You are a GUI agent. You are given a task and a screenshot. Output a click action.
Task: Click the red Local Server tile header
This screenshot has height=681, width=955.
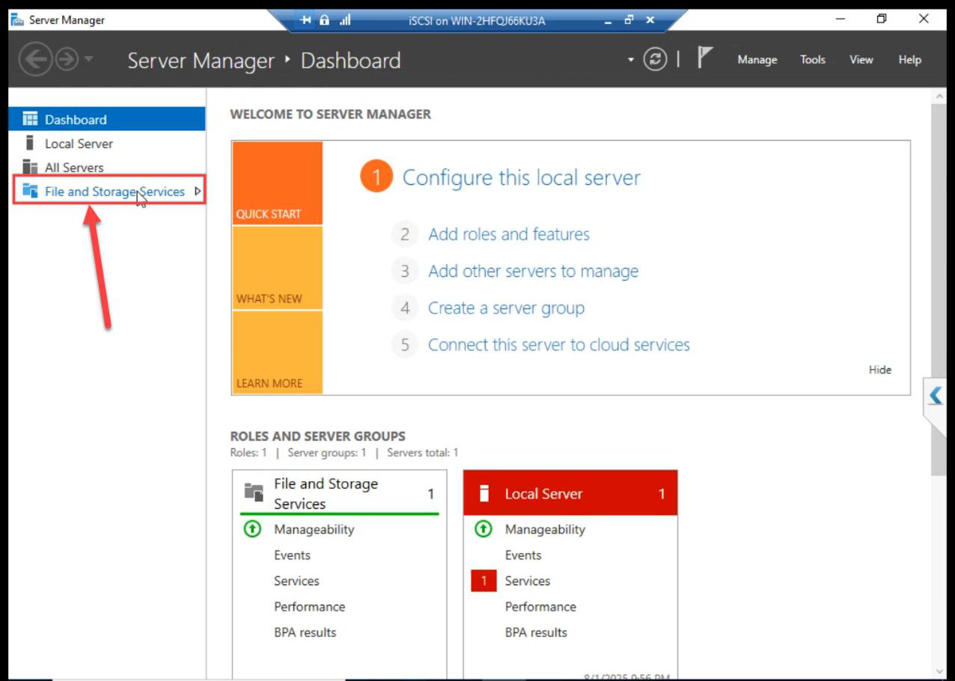click(570, 493)
